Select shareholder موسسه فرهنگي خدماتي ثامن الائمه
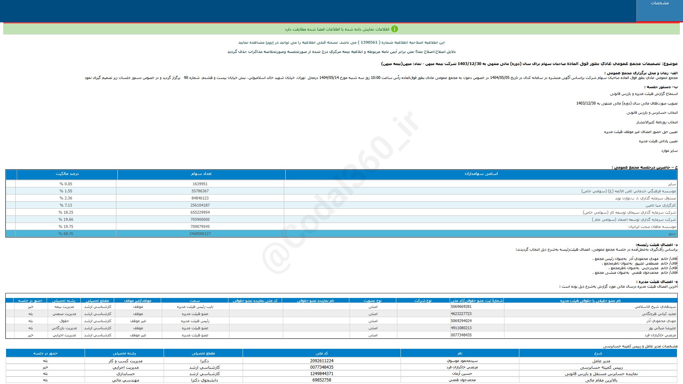 pos(629,191)
